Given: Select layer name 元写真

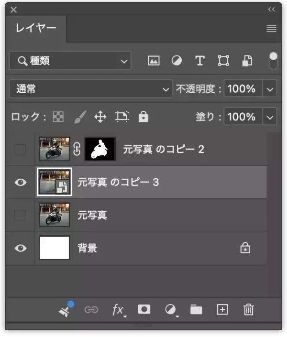Looking at the screenshot, I should [x=92, y=215].
